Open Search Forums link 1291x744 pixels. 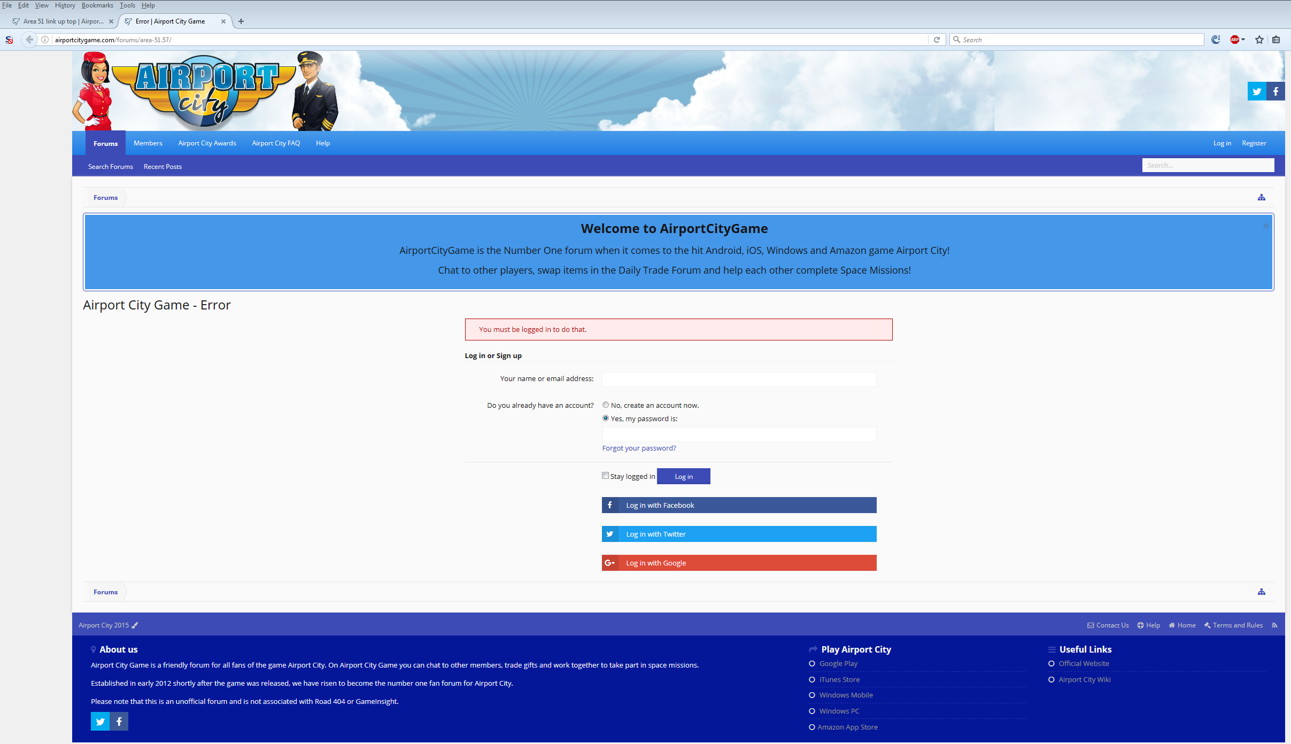point(111,167)
